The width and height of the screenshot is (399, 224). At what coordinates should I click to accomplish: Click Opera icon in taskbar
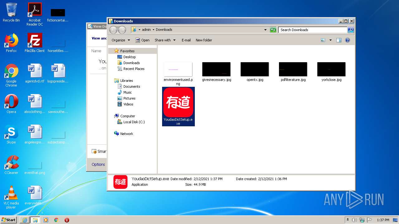(x=67, y=220)
